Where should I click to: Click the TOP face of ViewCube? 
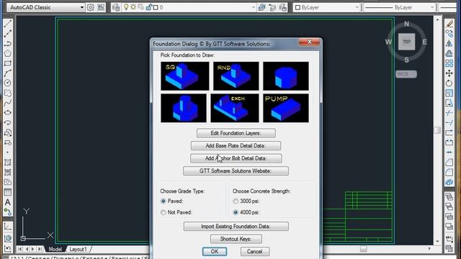coord(406,42)
